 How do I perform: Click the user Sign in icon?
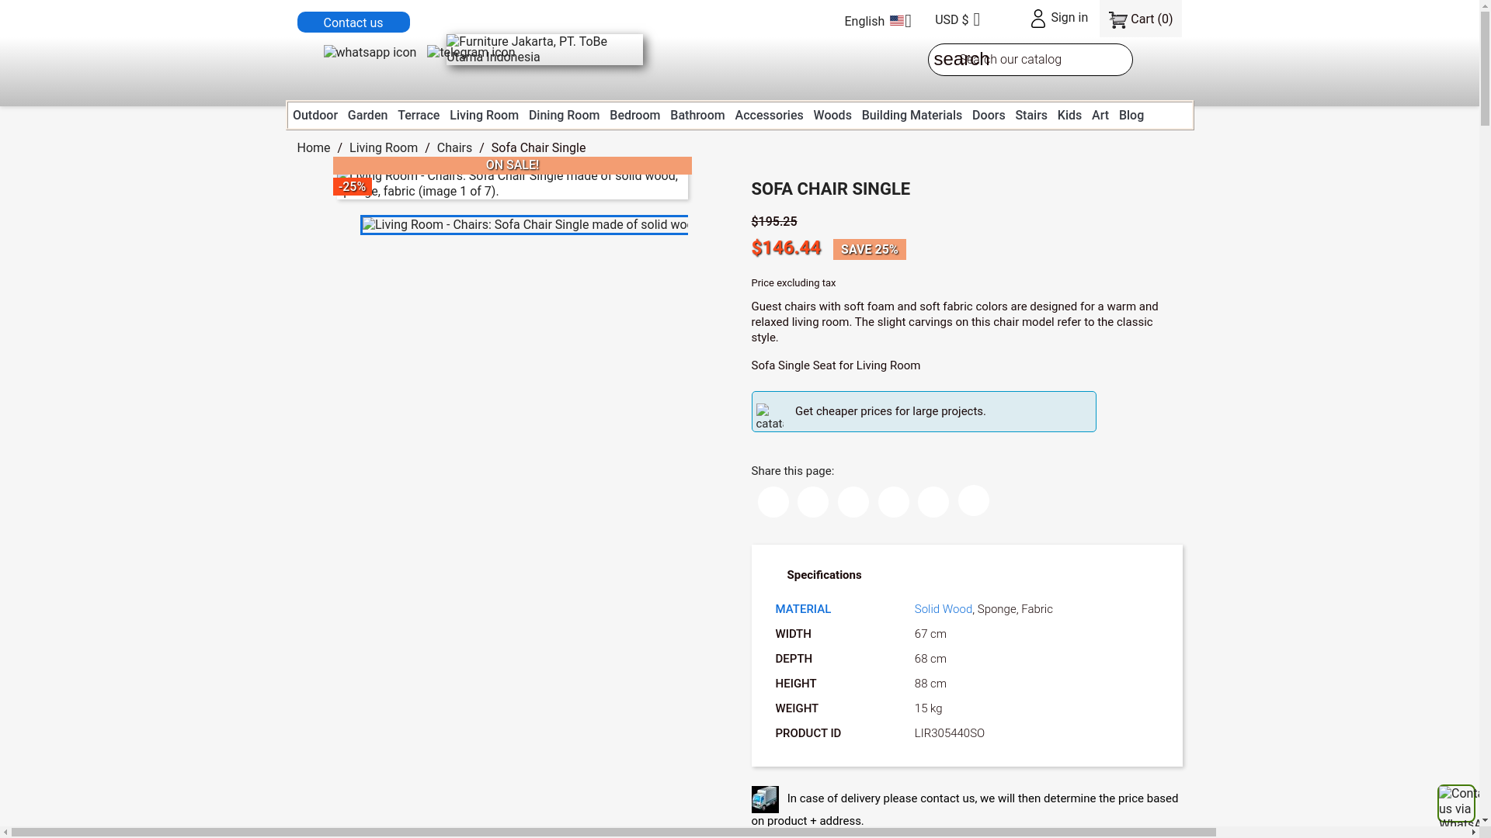pos(1038,19)
